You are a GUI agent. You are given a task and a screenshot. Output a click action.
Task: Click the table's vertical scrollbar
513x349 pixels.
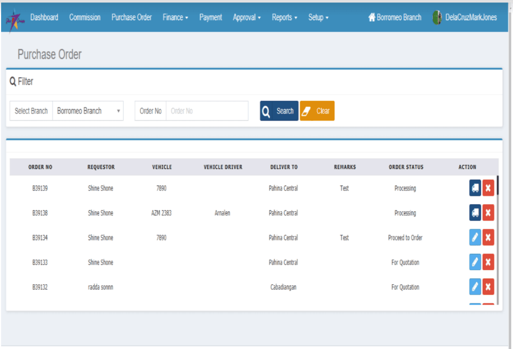[498, 240]
